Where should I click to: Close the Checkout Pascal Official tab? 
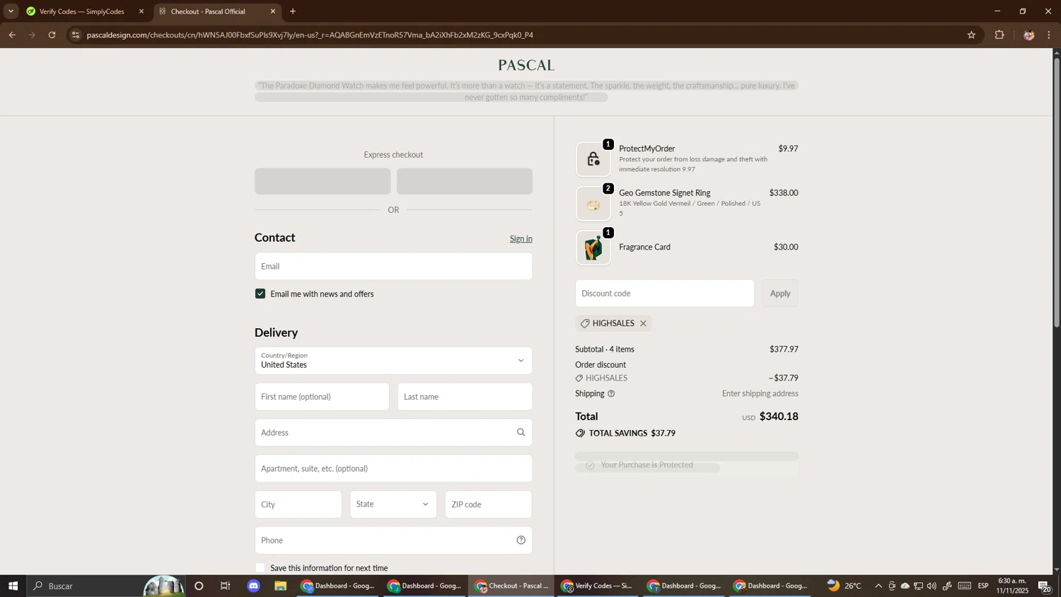tap(273, 11)
